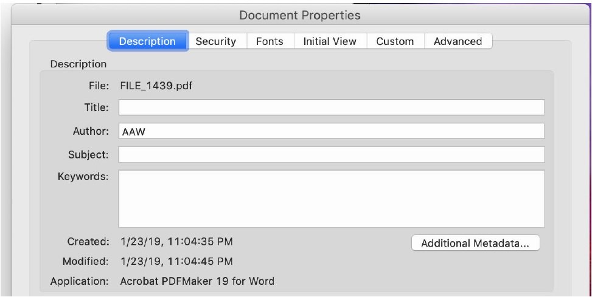Image resolution: width=592 pixels, height=297 pixels.
Task: Click the Modified timestamp text
Action: [x=176, y=262]
